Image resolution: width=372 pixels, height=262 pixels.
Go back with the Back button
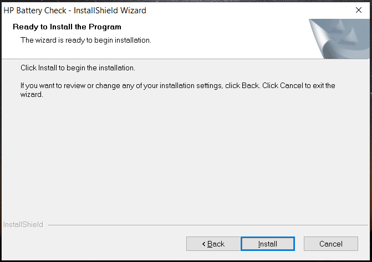213,244
